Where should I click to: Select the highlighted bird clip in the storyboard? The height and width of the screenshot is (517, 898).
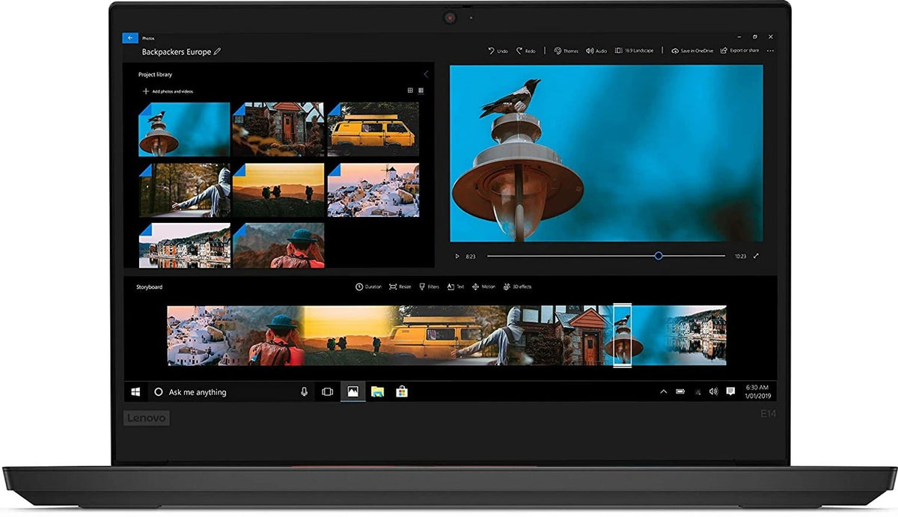pyautogui.click(x=623, y=334)
